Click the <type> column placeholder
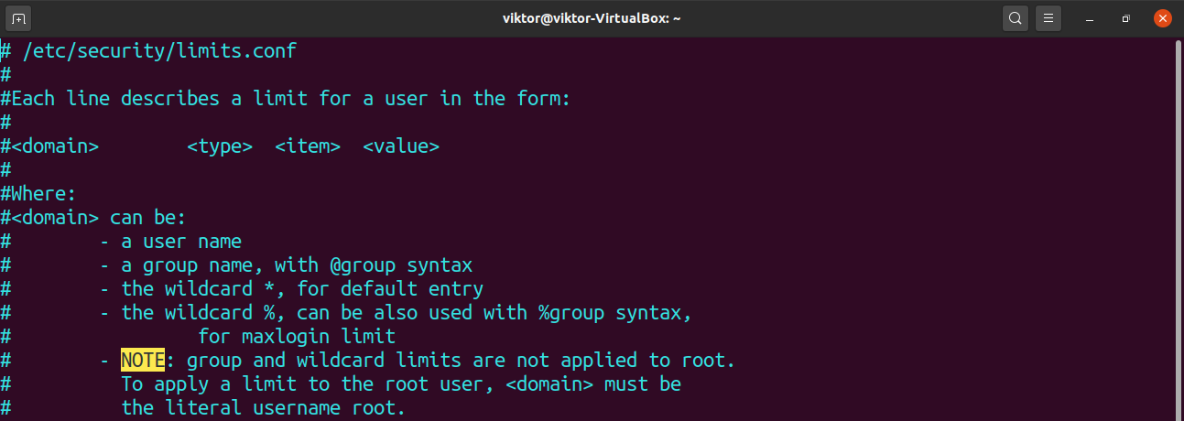 point(220,146)
